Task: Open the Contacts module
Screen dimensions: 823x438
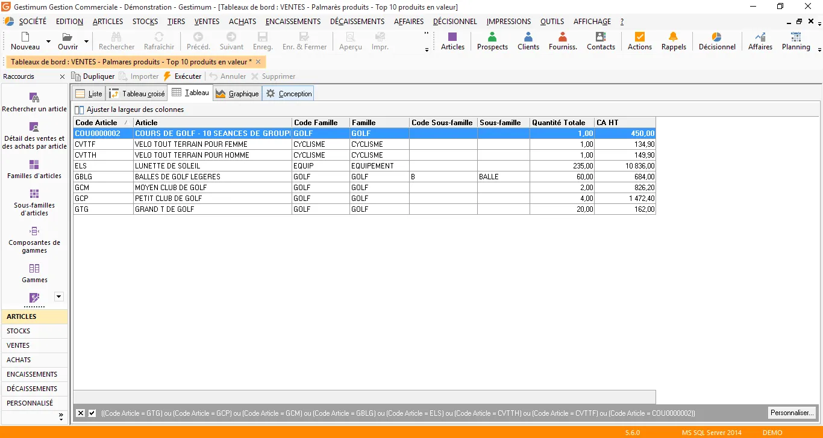Action: pos(601,42)
